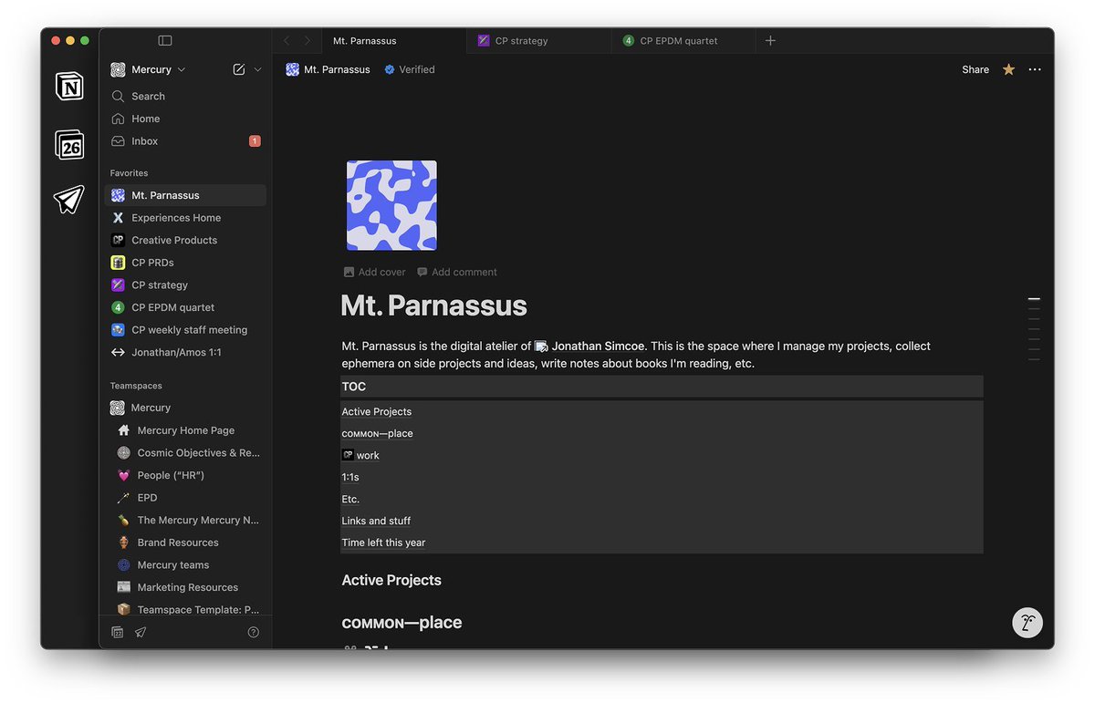1095x703 pixels.
Task: Follow the Active Projects TOC link
Action: click(x=376, y=411)
